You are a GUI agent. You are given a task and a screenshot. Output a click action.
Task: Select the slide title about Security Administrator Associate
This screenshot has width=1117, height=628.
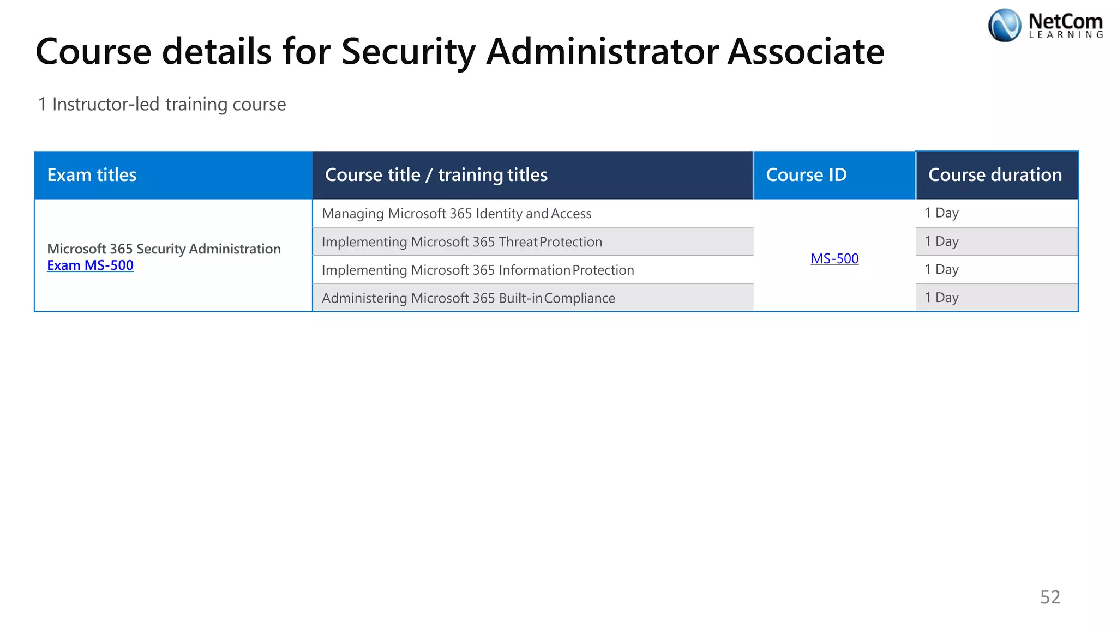(x=460, y=52)
